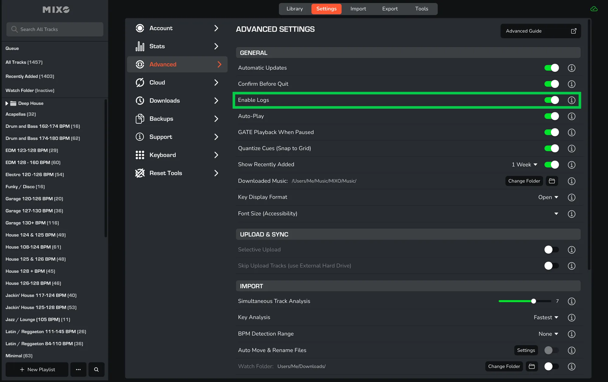Viewport: 608px width, 382px height.
Task: Open Downloaded Music folder icon
Action: coord(552,181)
